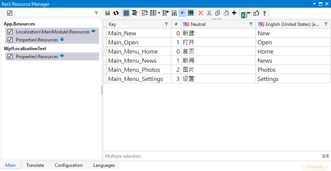Click the Donate button
Viewport: 331px width, 171px height.
(x=315, y=166)
